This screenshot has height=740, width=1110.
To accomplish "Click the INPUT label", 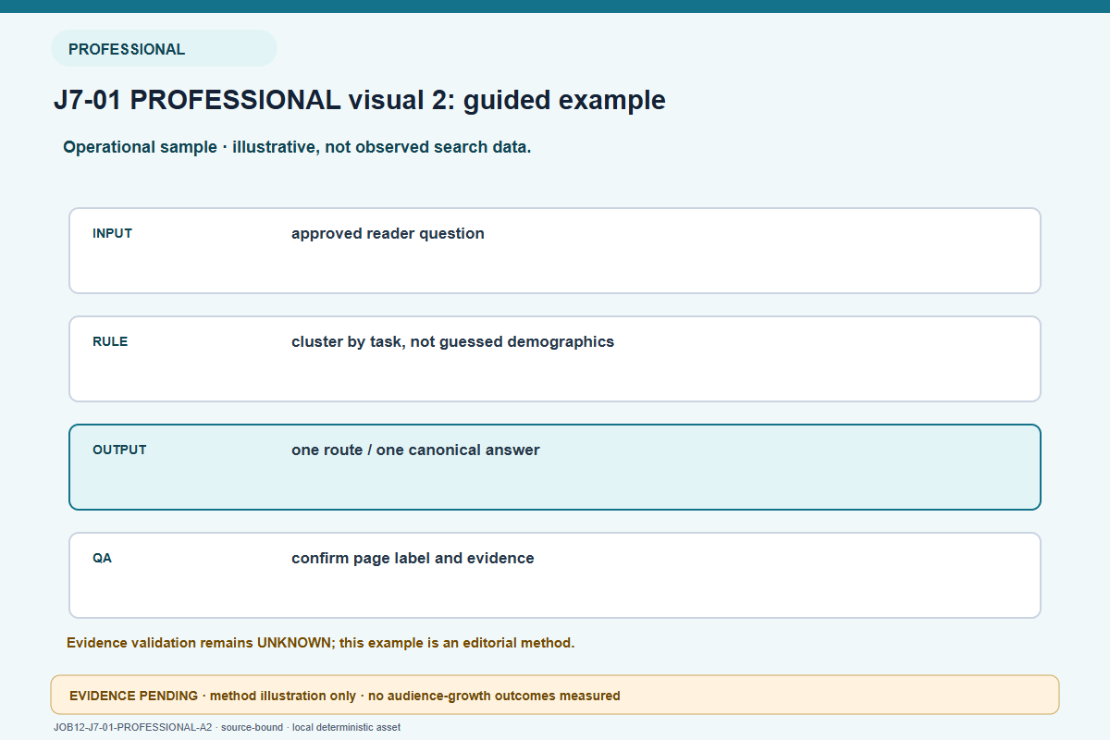I will [x=112, y=233].
